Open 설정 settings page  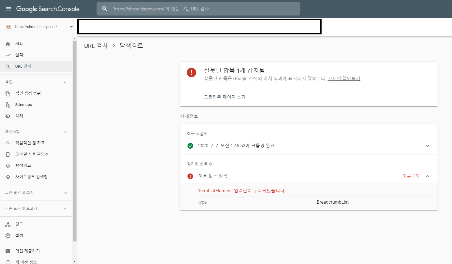(36, 236)
